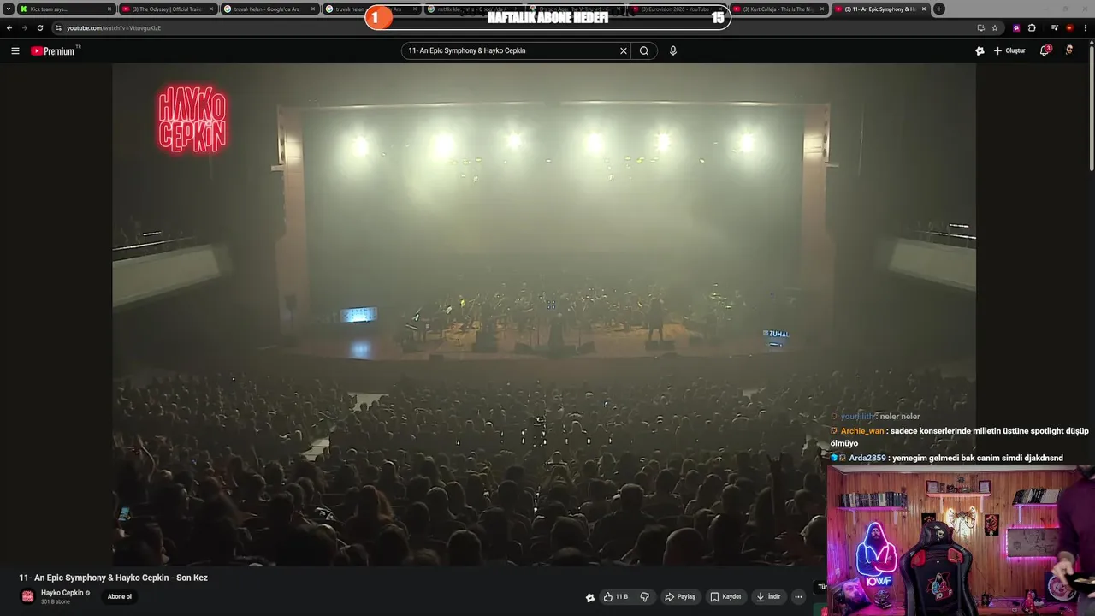Click chat username Archie_wan
1095x616 pixels.
tap(862, 431)
